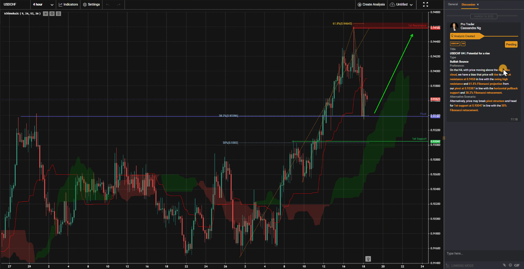This screenshot has width=524, height=269.
Task: Switch to the General tab
Action: pyautogui.click(x=453, y=4)
